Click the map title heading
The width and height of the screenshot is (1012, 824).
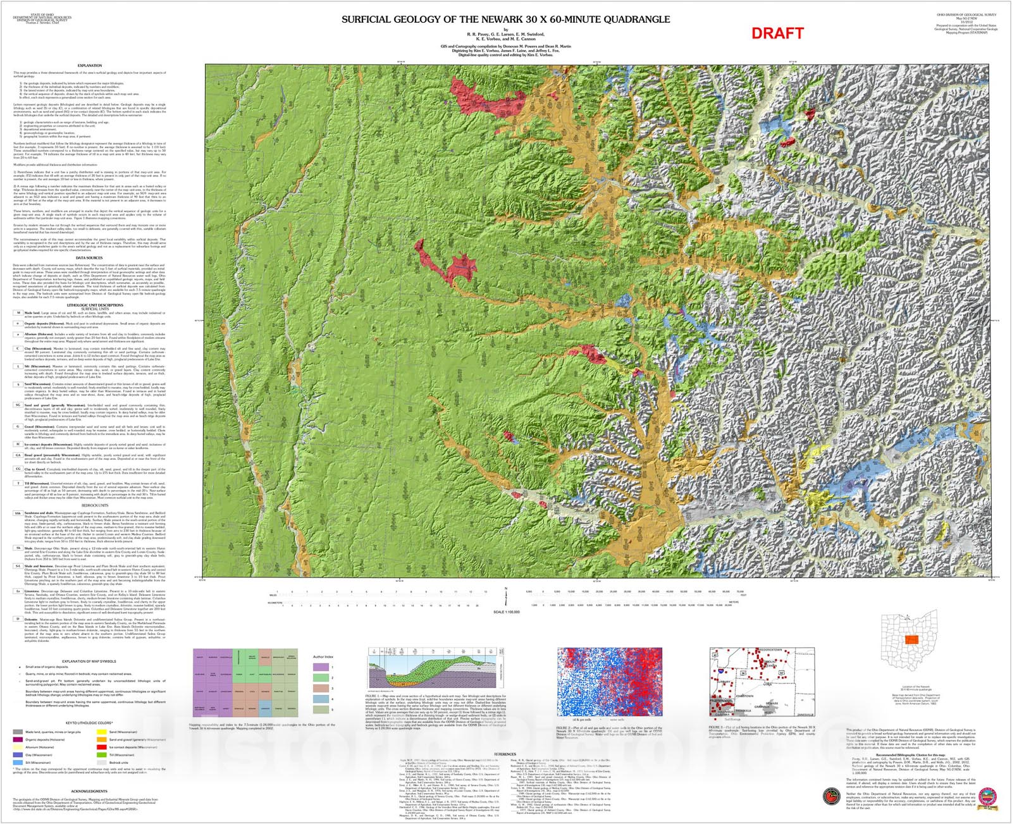[x=505, y=20]
